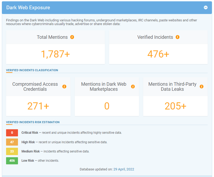This screenshot has height=177, width=214.
Task: Open the 1,787+ total mentions figure
Action: [55, 54]
